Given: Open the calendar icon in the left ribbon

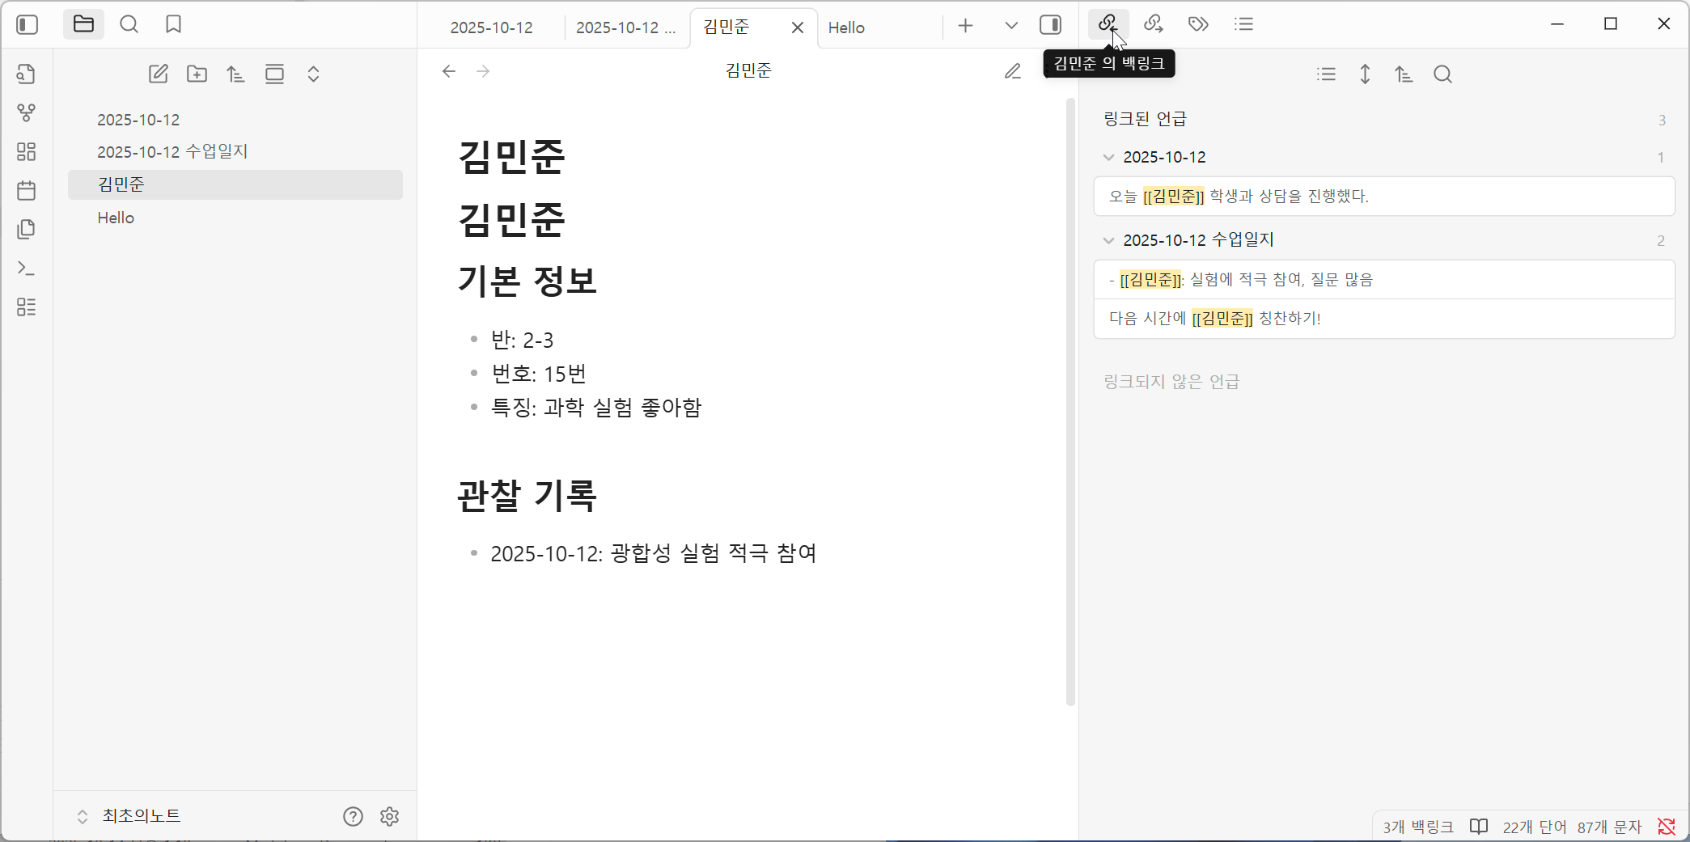Looking at the screenshot, I should point(27,191).
